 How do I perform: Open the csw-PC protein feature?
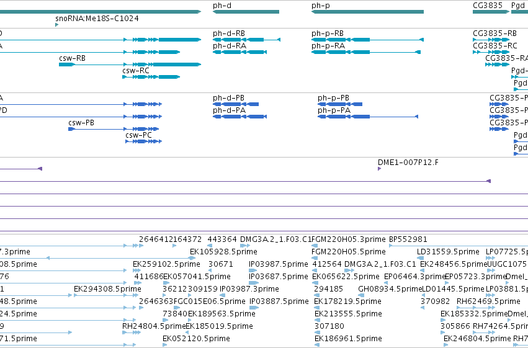pyautogui.click(x=144, y=141)
